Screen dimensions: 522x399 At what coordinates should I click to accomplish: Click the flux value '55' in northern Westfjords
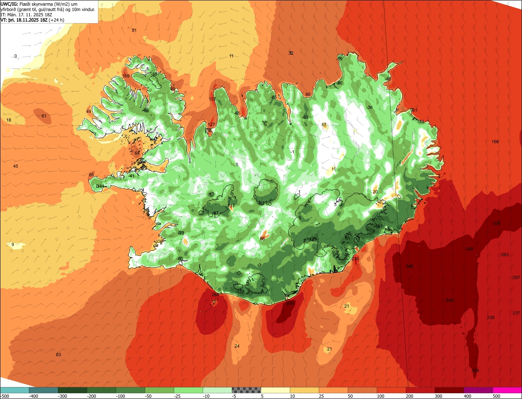pos(155,74)
